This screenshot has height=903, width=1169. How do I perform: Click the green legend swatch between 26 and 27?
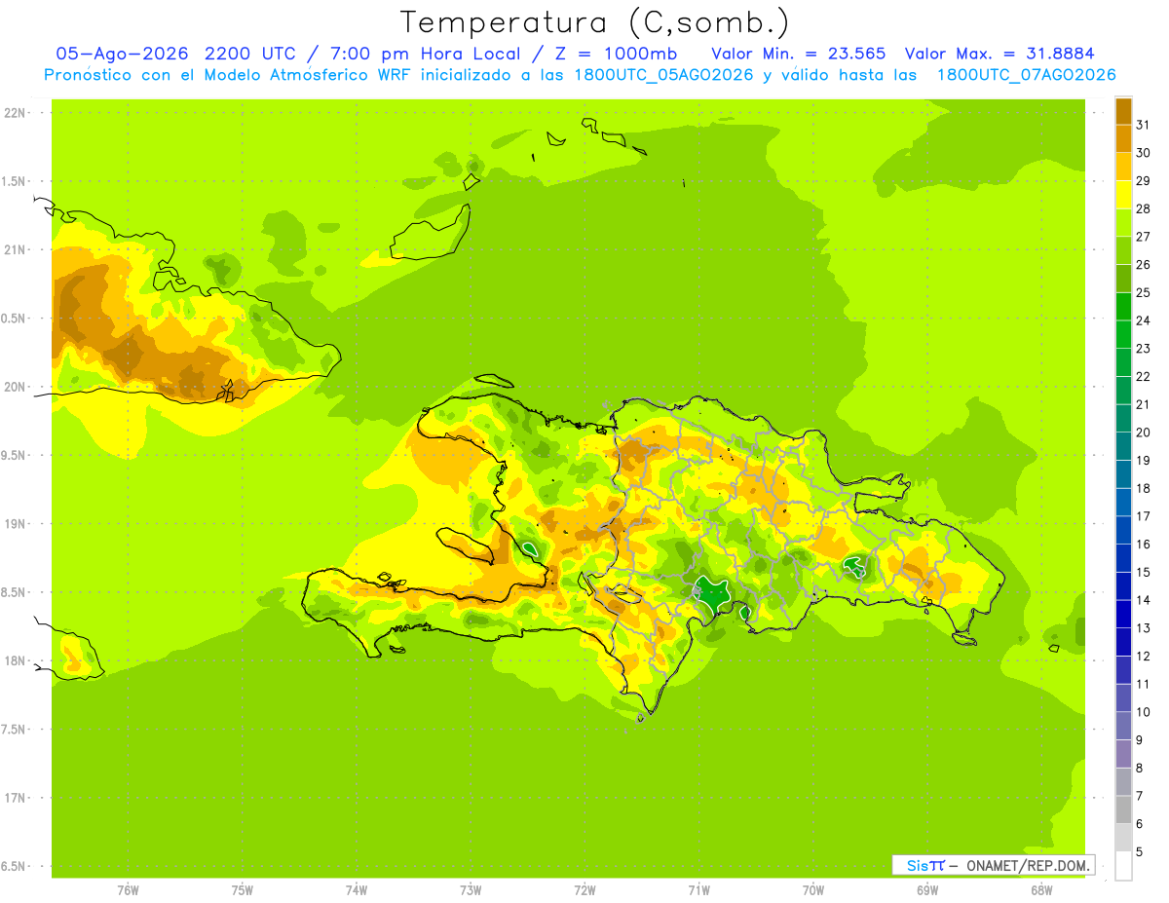coord(1123,250)
